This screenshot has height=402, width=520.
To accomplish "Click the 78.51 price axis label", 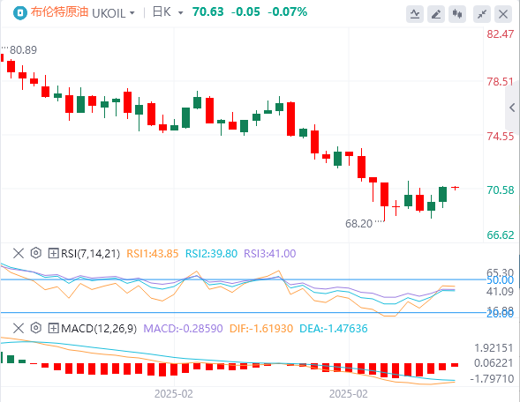I will (501, 82).
